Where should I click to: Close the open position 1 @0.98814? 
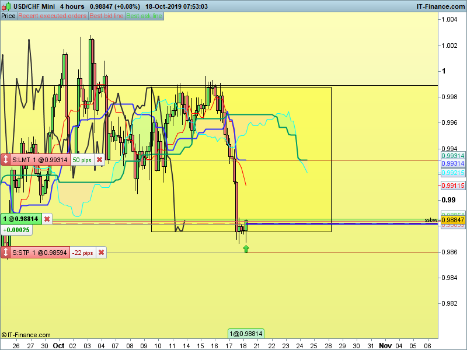point(47,219)
